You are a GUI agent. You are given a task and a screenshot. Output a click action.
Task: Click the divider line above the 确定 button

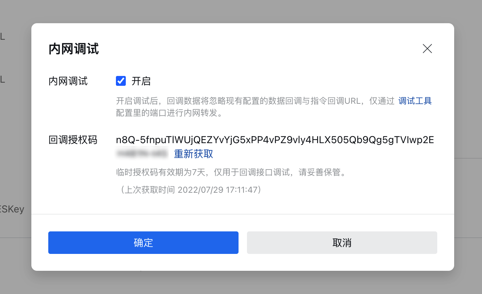[x=243, y=214]
